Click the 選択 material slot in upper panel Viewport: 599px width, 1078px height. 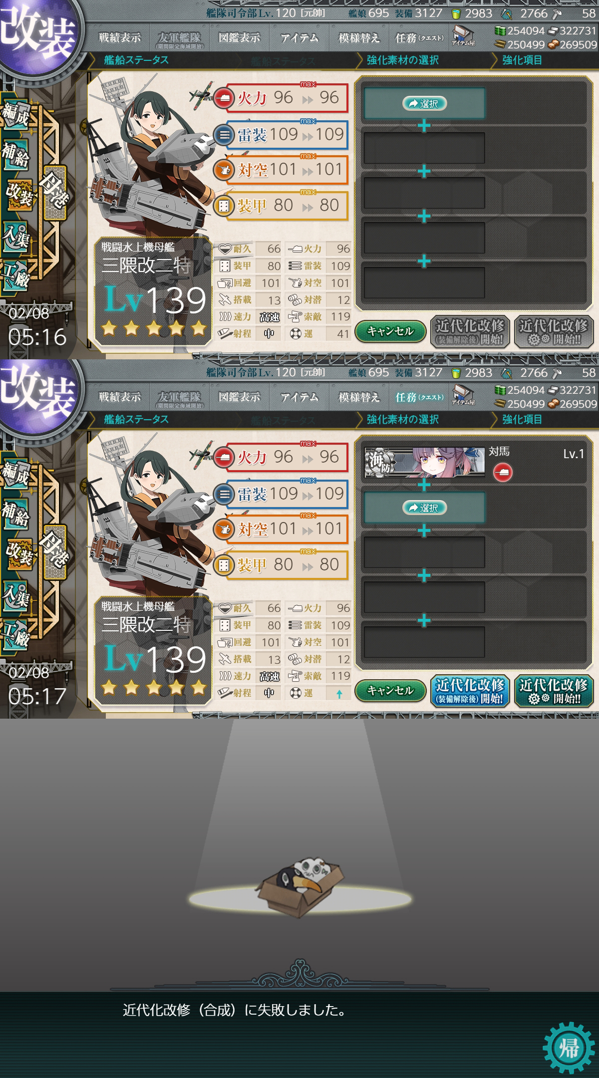[424, 103]
